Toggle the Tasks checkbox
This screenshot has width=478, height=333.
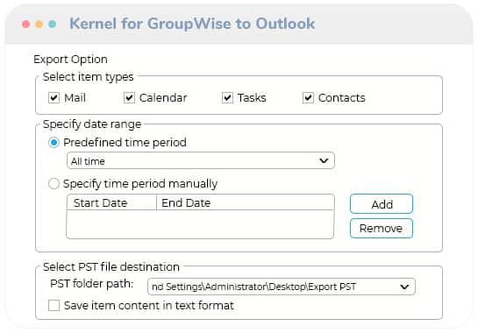(x=227, y=98)
